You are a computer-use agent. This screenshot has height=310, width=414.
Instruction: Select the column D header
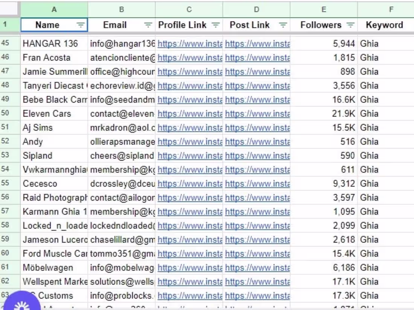256,9
